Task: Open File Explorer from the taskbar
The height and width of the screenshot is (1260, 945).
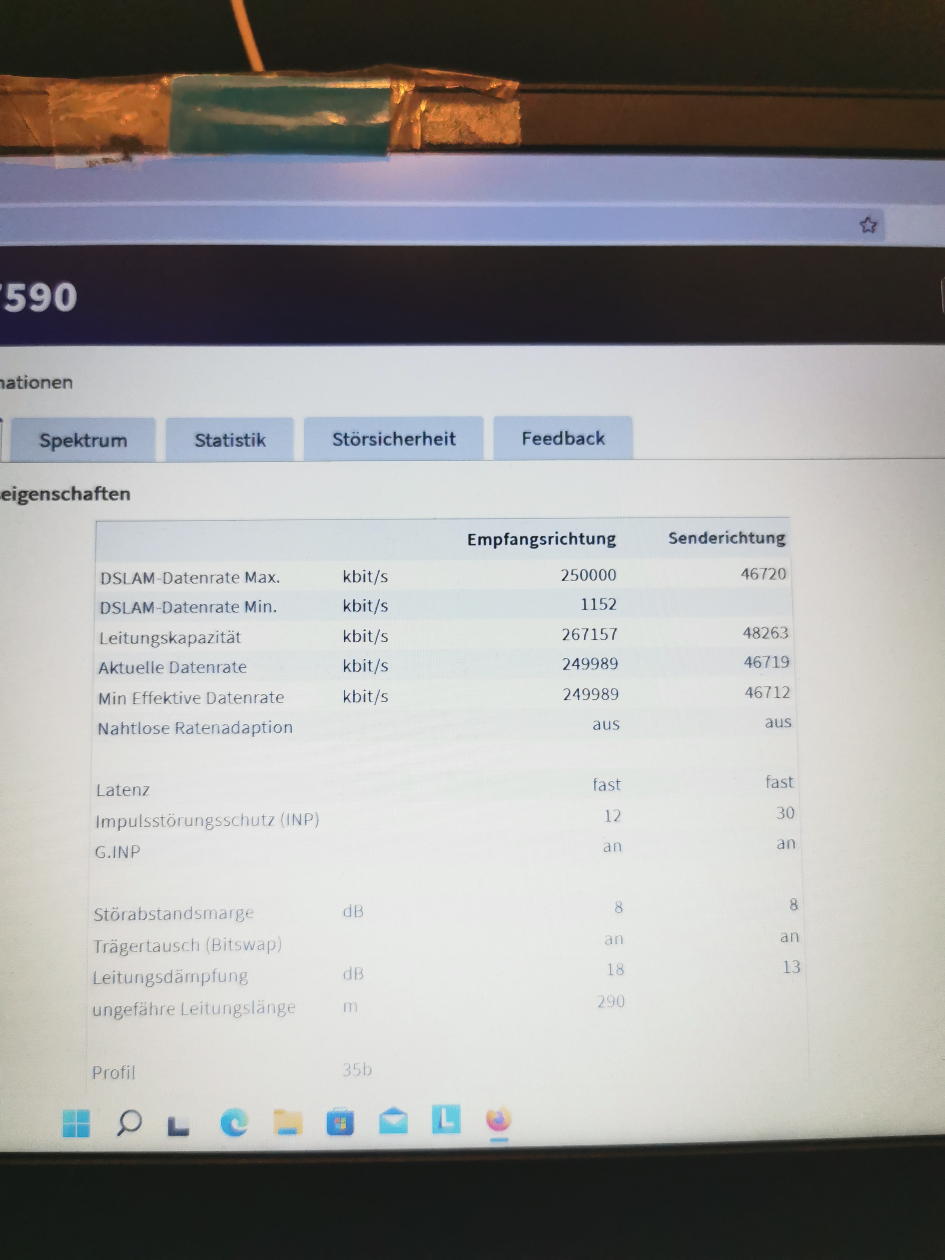Action: pyautogui.click(x=288, y=1122)
